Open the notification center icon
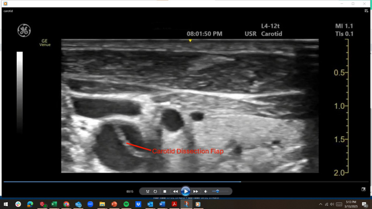This screenshot has width=372, height=209. click(365, 205)
